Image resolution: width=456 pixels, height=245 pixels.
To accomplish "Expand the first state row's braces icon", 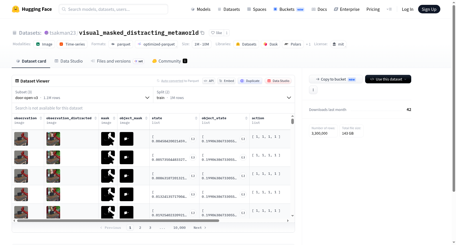I will (193, 139).
